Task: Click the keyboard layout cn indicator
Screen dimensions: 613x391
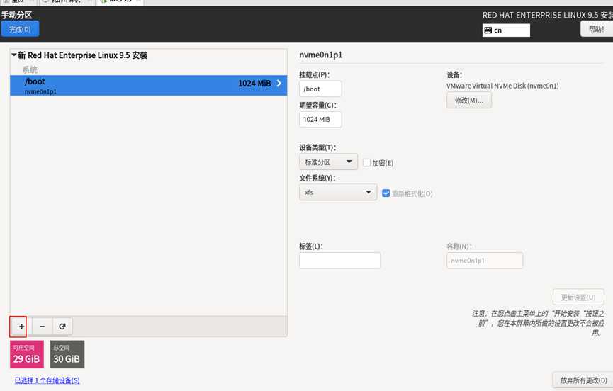Action: point(506,30)
